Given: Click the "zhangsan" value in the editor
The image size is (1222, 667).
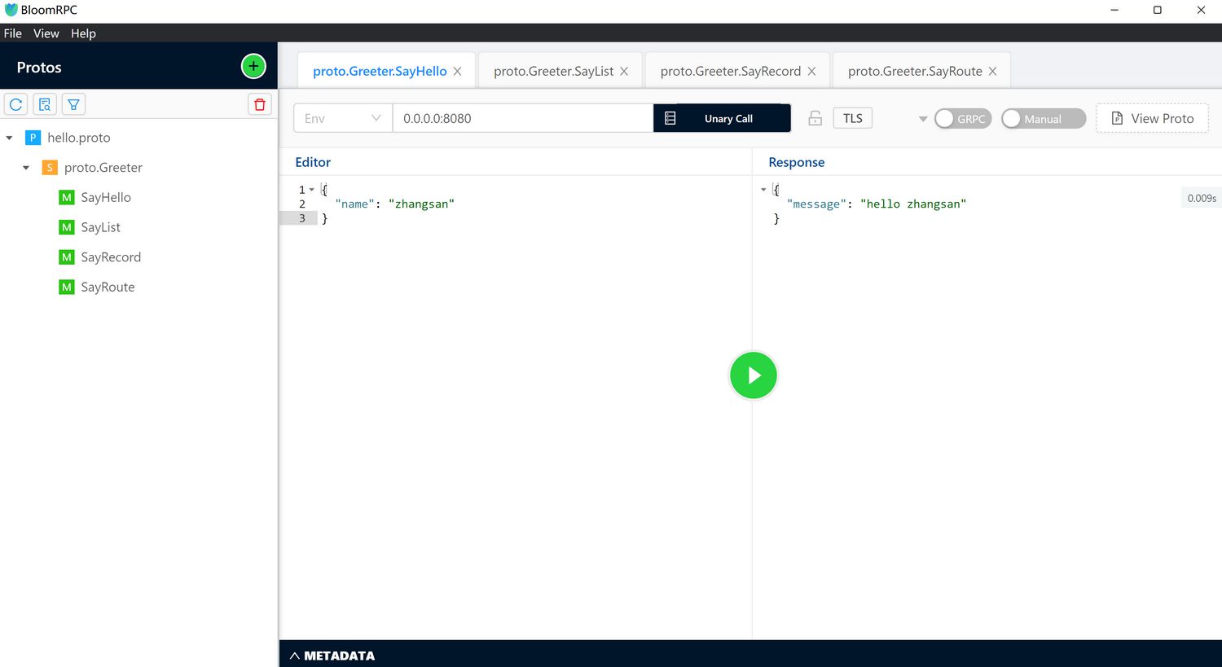Looking at the screenshot, I should [x=421, y=204].
